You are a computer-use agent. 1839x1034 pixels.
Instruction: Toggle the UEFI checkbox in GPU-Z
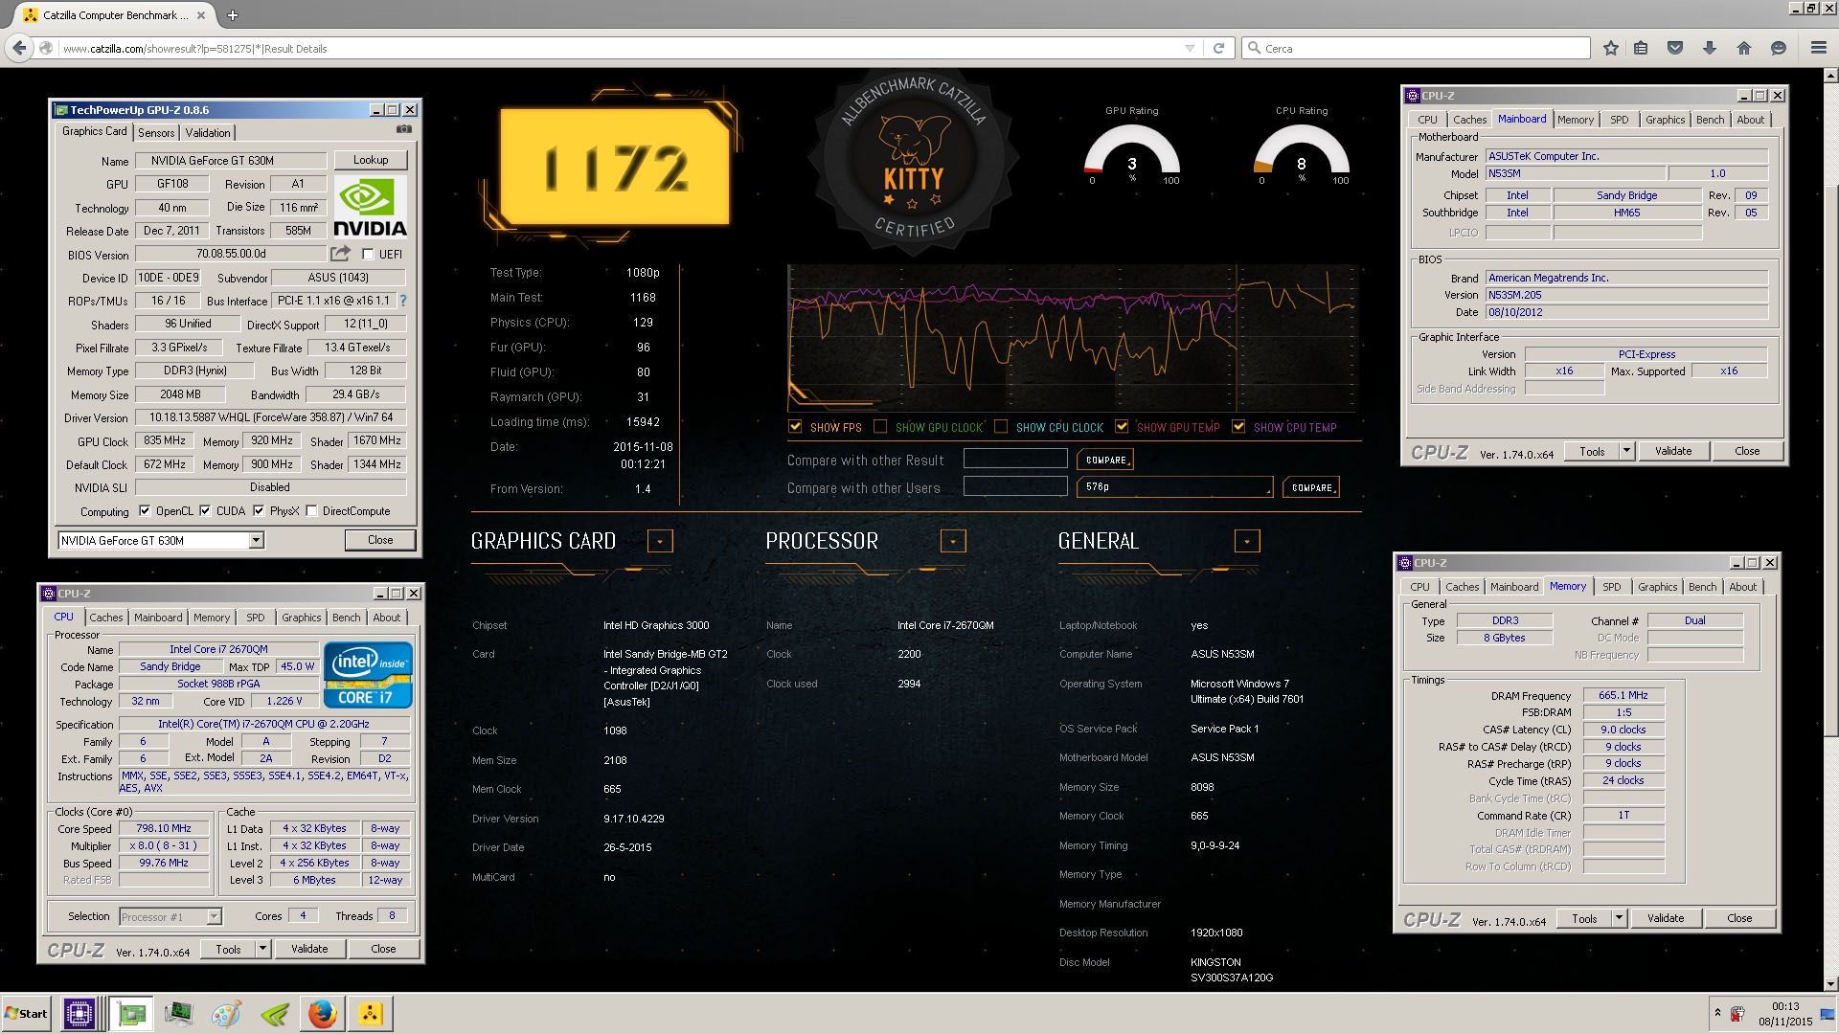pyautogui.click(x=368, y=255)
